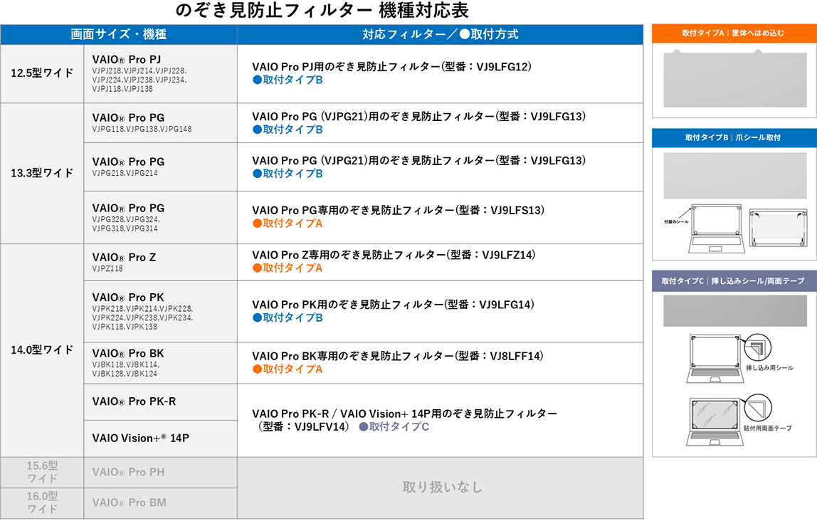Click the grayed VAIO Pro PH cell
This screenshot has width=817, height=521.
[x=161, y=472]
